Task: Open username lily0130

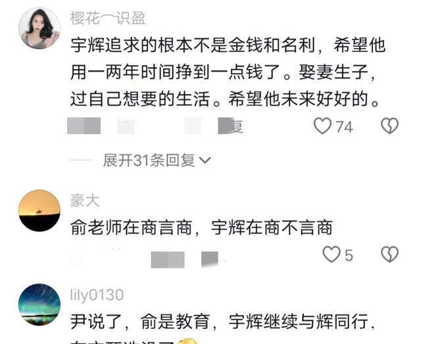Action: pos(97,295)
